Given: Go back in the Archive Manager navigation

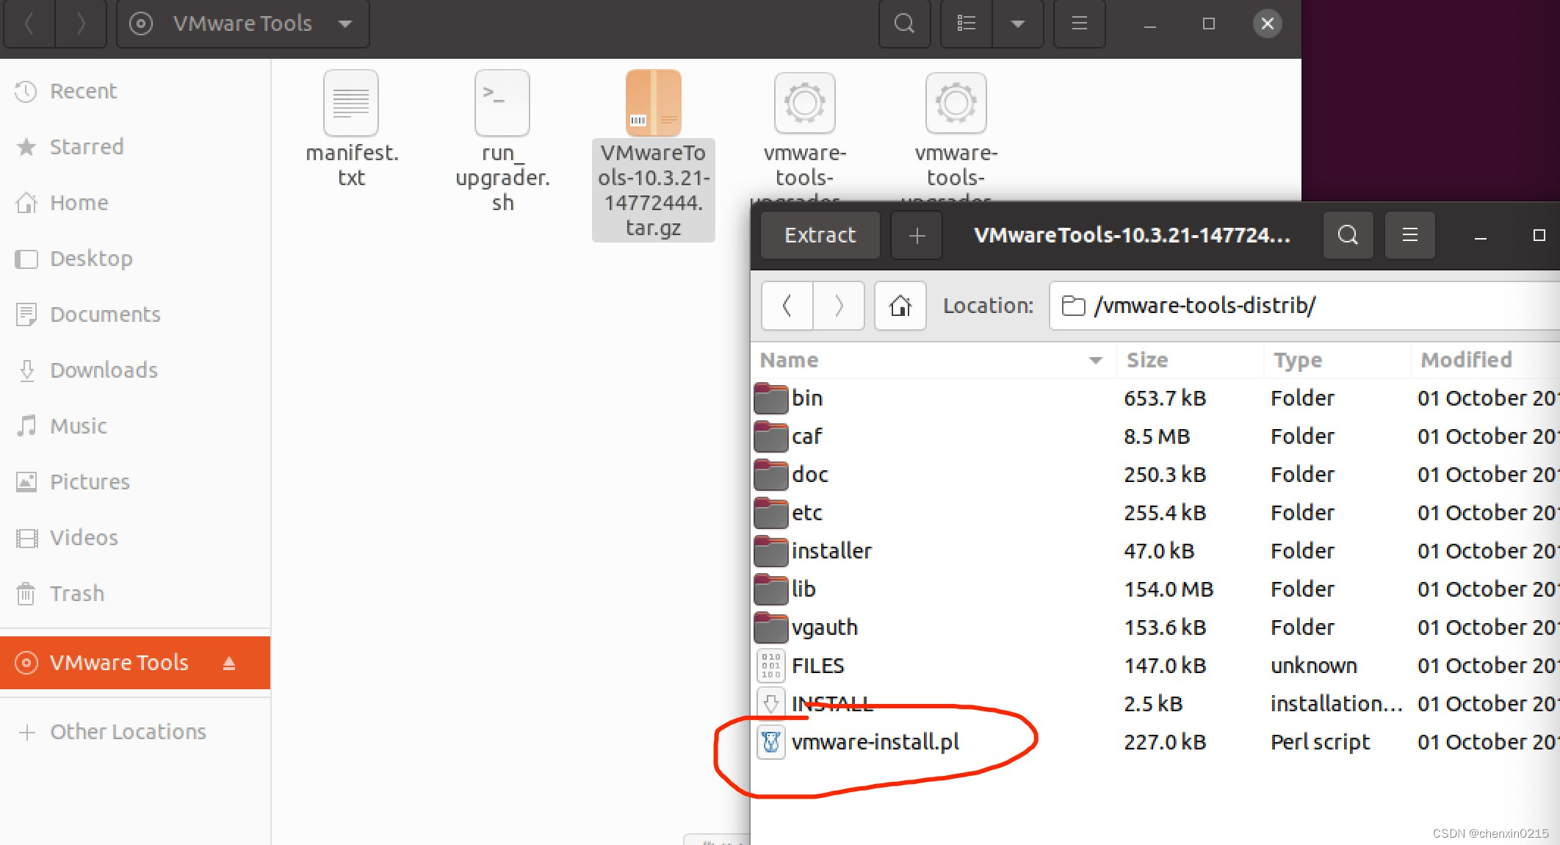Looking at the screenshot, I should tap(786, 306).
